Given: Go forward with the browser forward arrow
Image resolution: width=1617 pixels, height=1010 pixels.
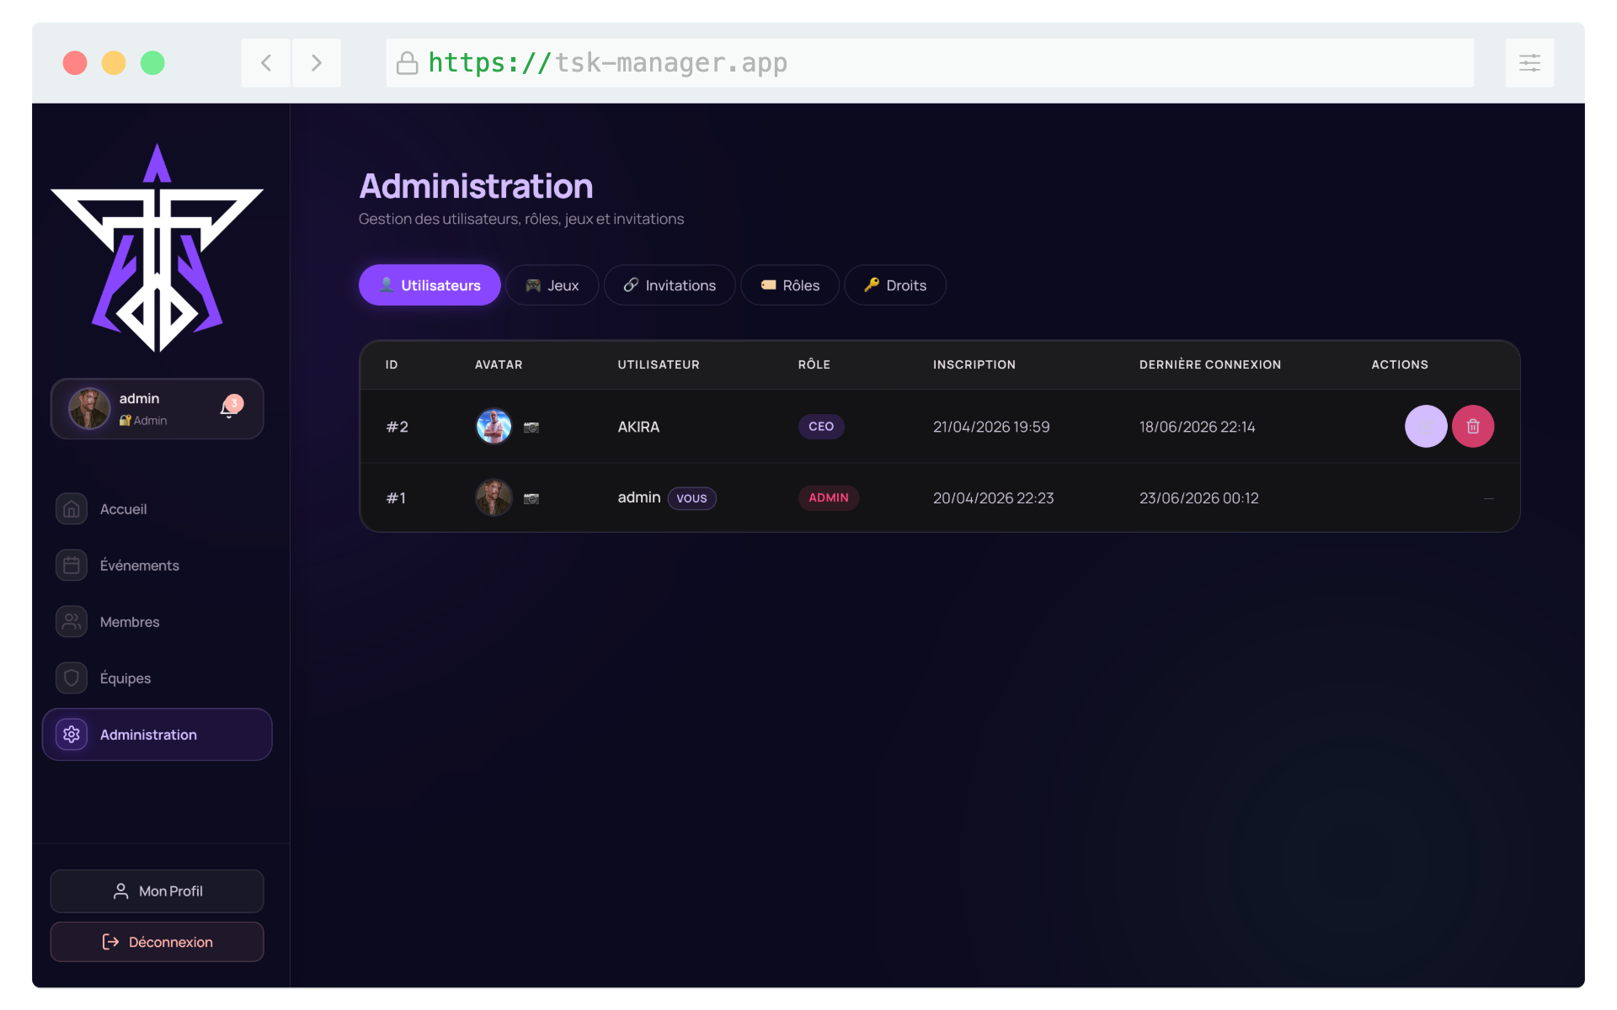Looking at the screenshot, I should pos(317,63).
